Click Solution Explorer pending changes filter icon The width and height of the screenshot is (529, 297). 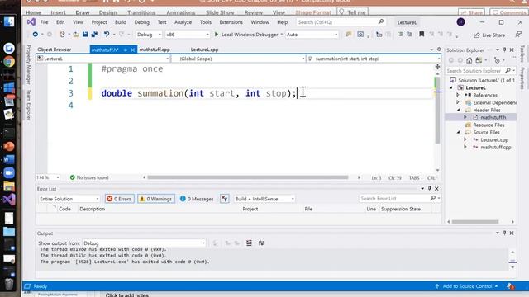click(x=497, y=60)
